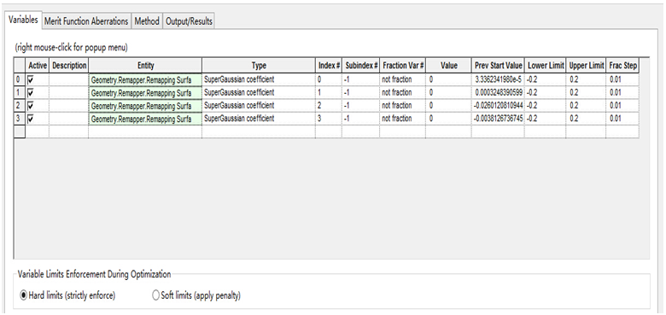Click the Upper Limit cell in row 2
This screenshot has width=666, height=315.
pos(587,106)
